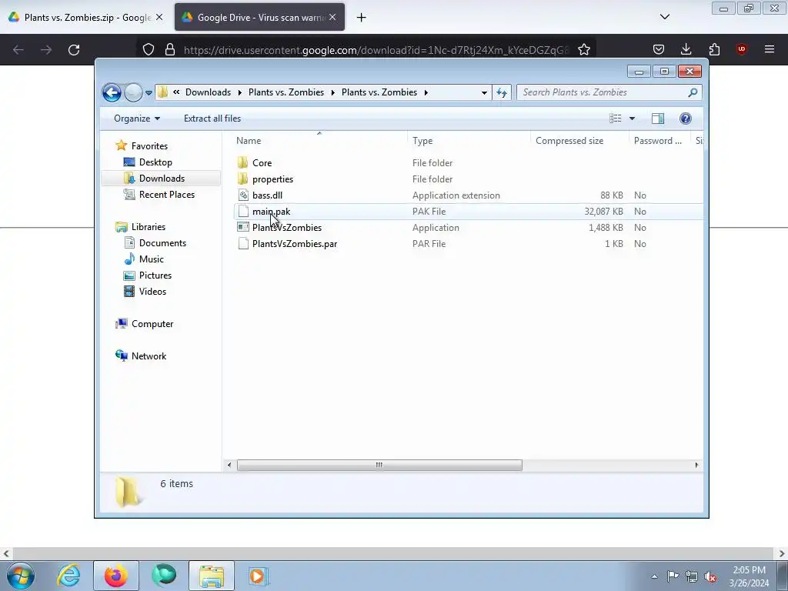Open Firefox downloads panel
This screenshot has width=788, height=591.
click(x=686, y=49)
